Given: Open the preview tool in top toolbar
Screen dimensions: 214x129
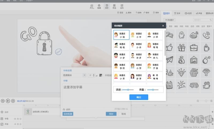Looking at the screenshot, I should [x=114, y=6].
